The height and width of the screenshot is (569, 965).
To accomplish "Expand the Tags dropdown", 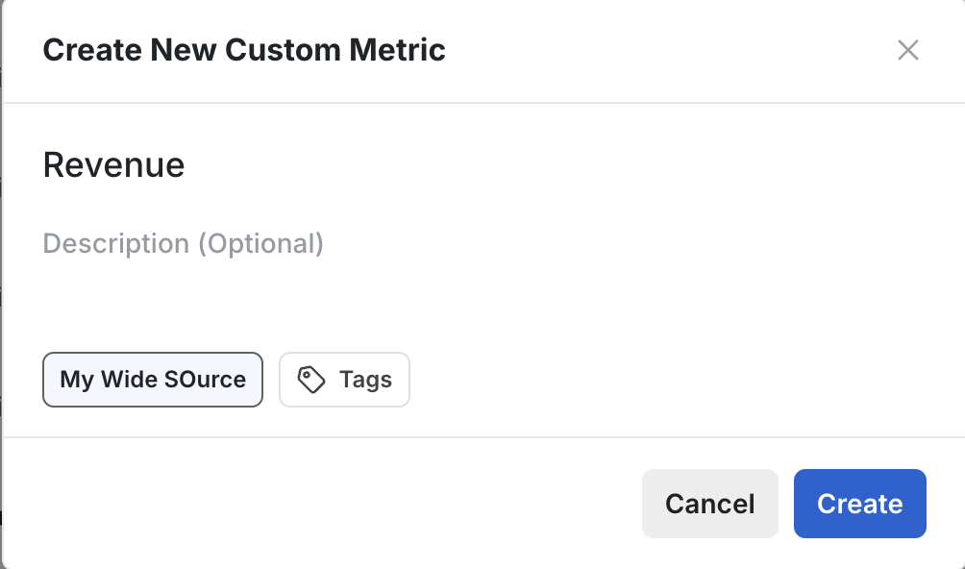I will [x=344, y=380].
